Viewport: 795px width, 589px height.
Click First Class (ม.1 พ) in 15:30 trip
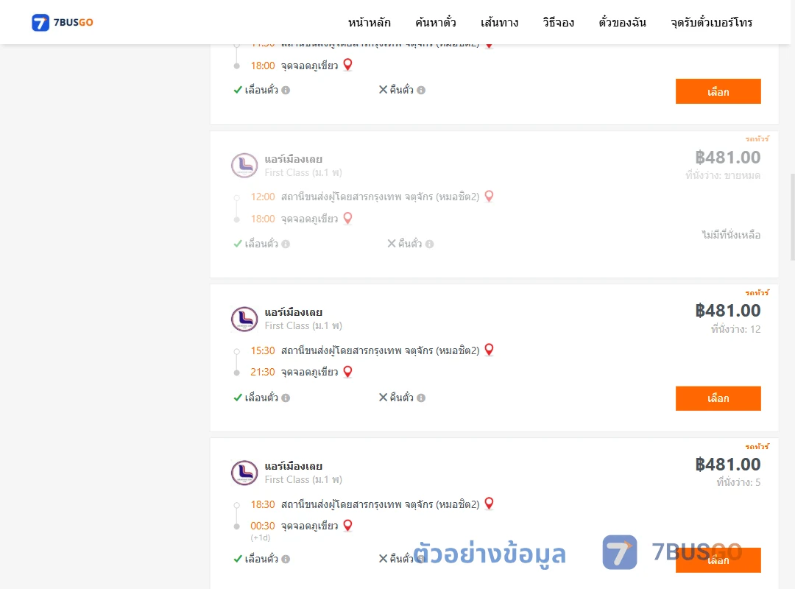tap(303, 325)
